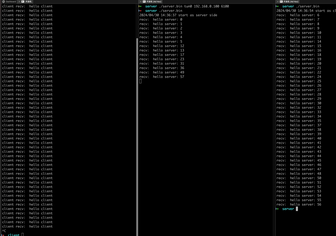336x236 pixels.
Task: Click the 'hello server: 37' line
Action: tap(299, 125)
